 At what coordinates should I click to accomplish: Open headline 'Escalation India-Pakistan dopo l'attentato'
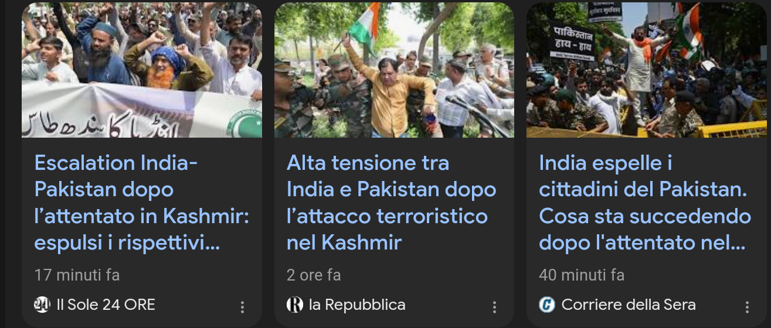[142, 203]
